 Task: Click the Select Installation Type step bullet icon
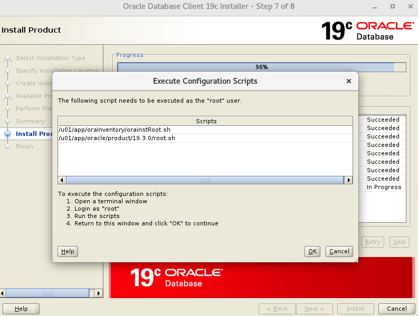(8, 58)
